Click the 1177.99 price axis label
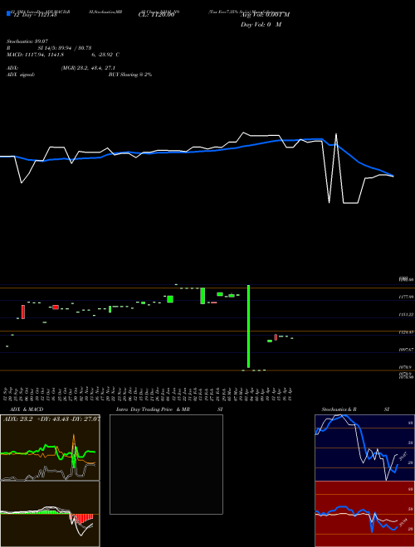This screenshot has height=547, width=415. (406, 297)
